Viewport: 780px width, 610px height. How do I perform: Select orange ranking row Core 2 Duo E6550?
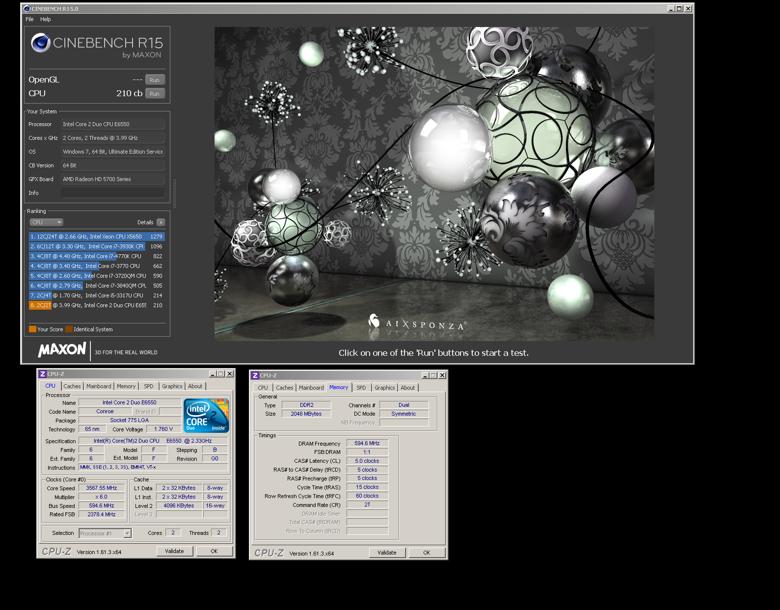(97, 305)
